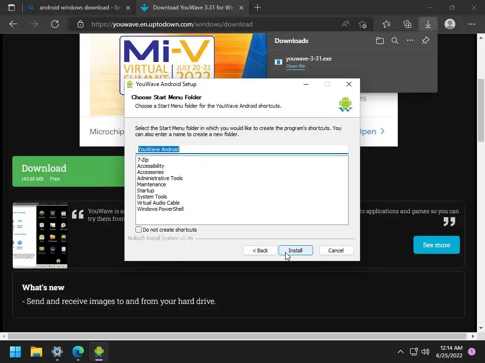Viewport: 485px width, 363px height.
Task: Close the Download YouWave 3.31 tab
Action: coord(241,8)
